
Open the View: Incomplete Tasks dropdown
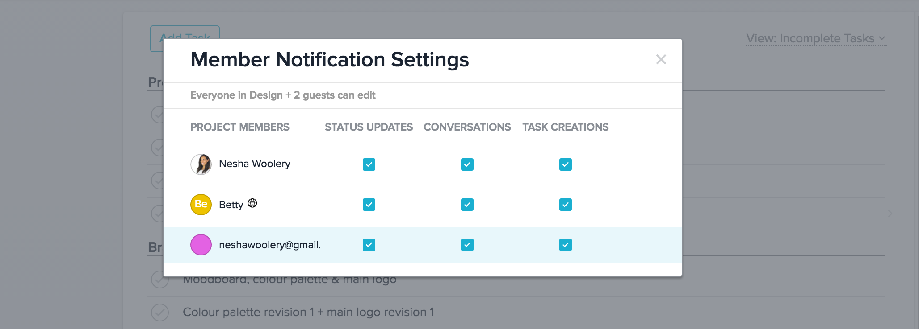point(816,38)
